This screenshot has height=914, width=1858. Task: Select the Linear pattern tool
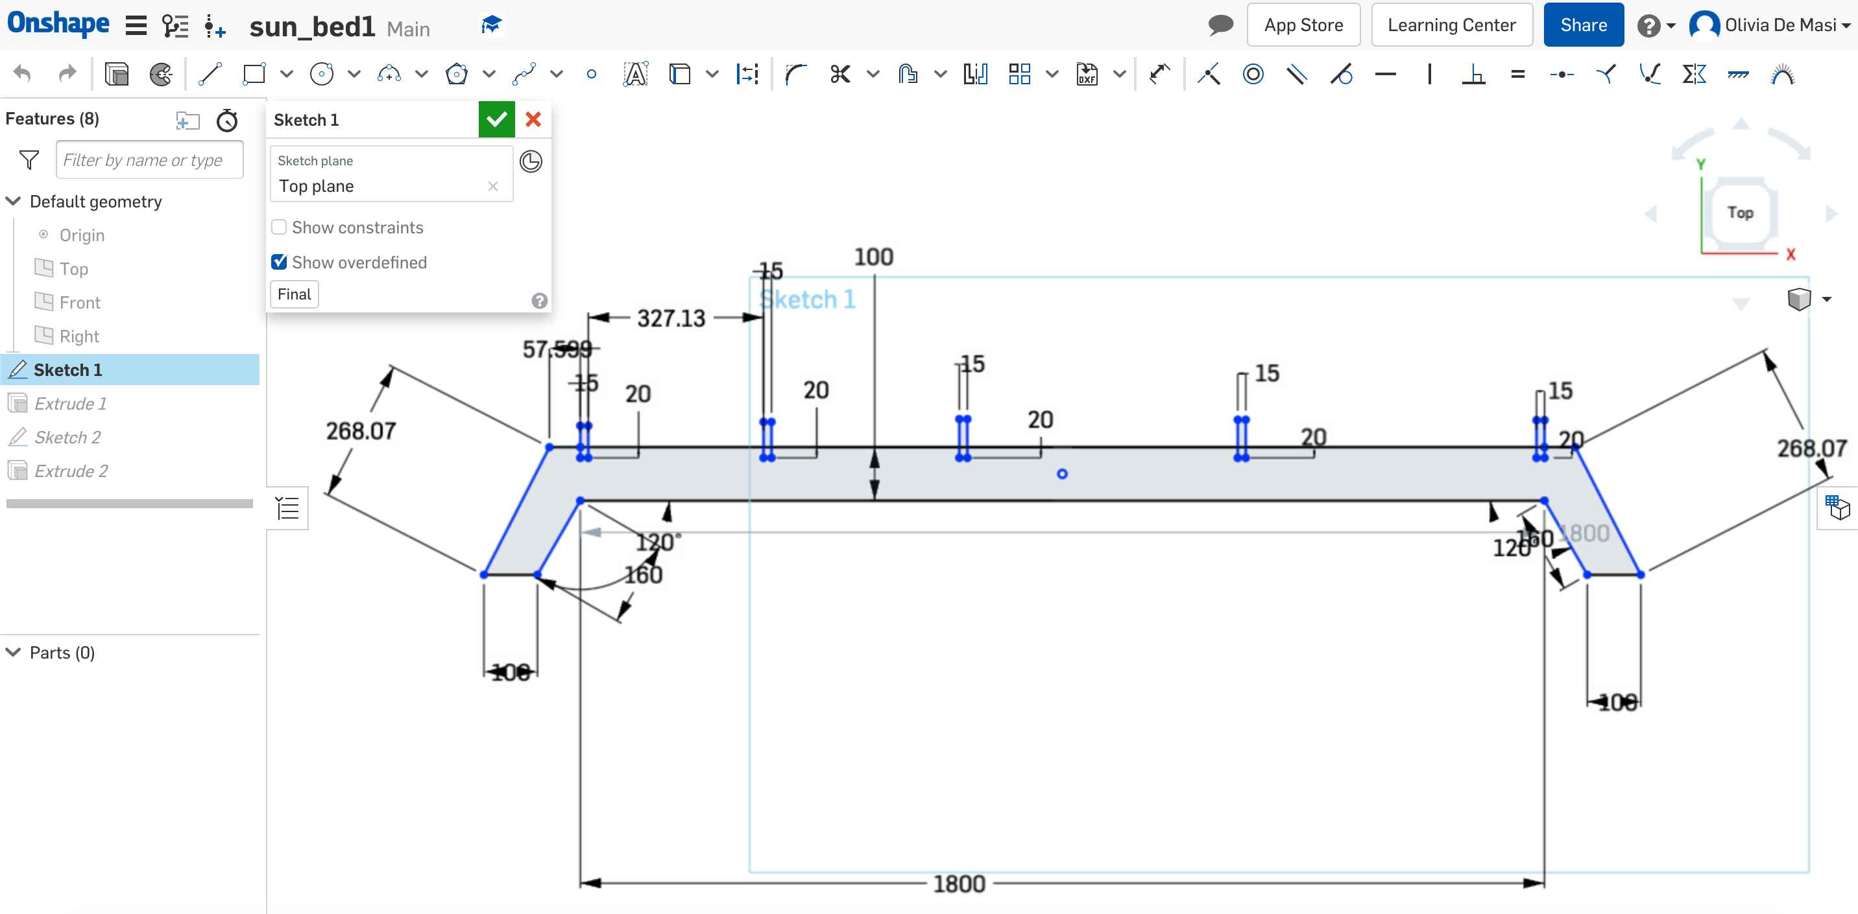1019,73
